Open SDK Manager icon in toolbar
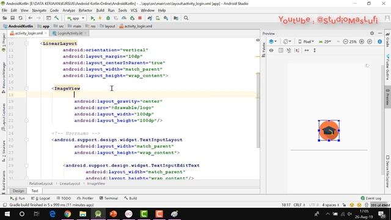Screen dimensions: 391x220 [166, 18]
